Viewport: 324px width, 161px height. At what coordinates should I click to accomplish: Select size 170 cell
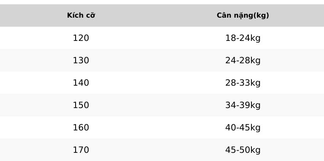coord(81,150)
